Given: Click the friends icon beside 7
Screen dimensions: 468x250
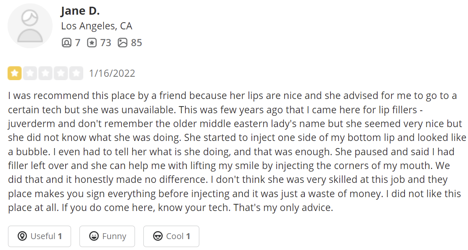Looking at the screenshot, I should tap(66, 42).
